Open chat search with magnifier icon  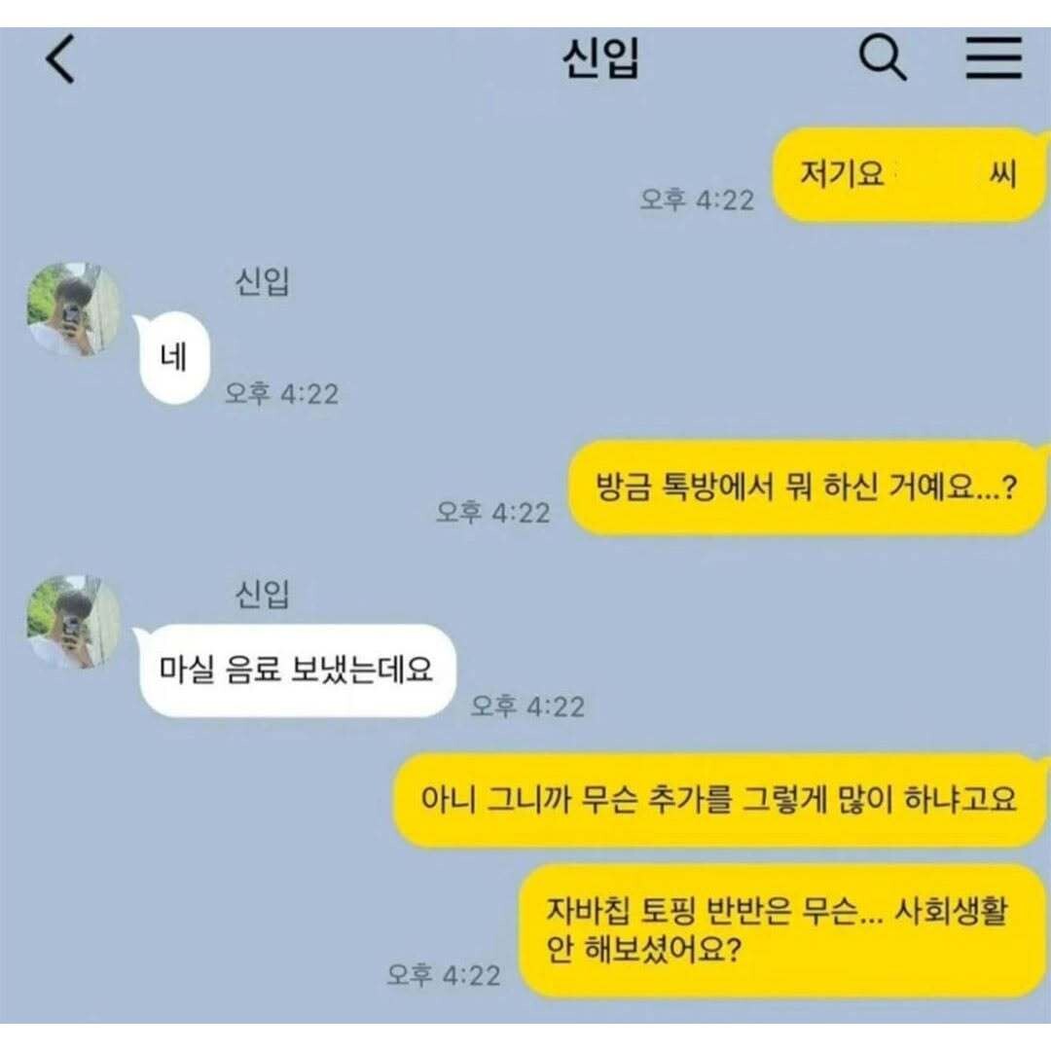tap(883, 57)
